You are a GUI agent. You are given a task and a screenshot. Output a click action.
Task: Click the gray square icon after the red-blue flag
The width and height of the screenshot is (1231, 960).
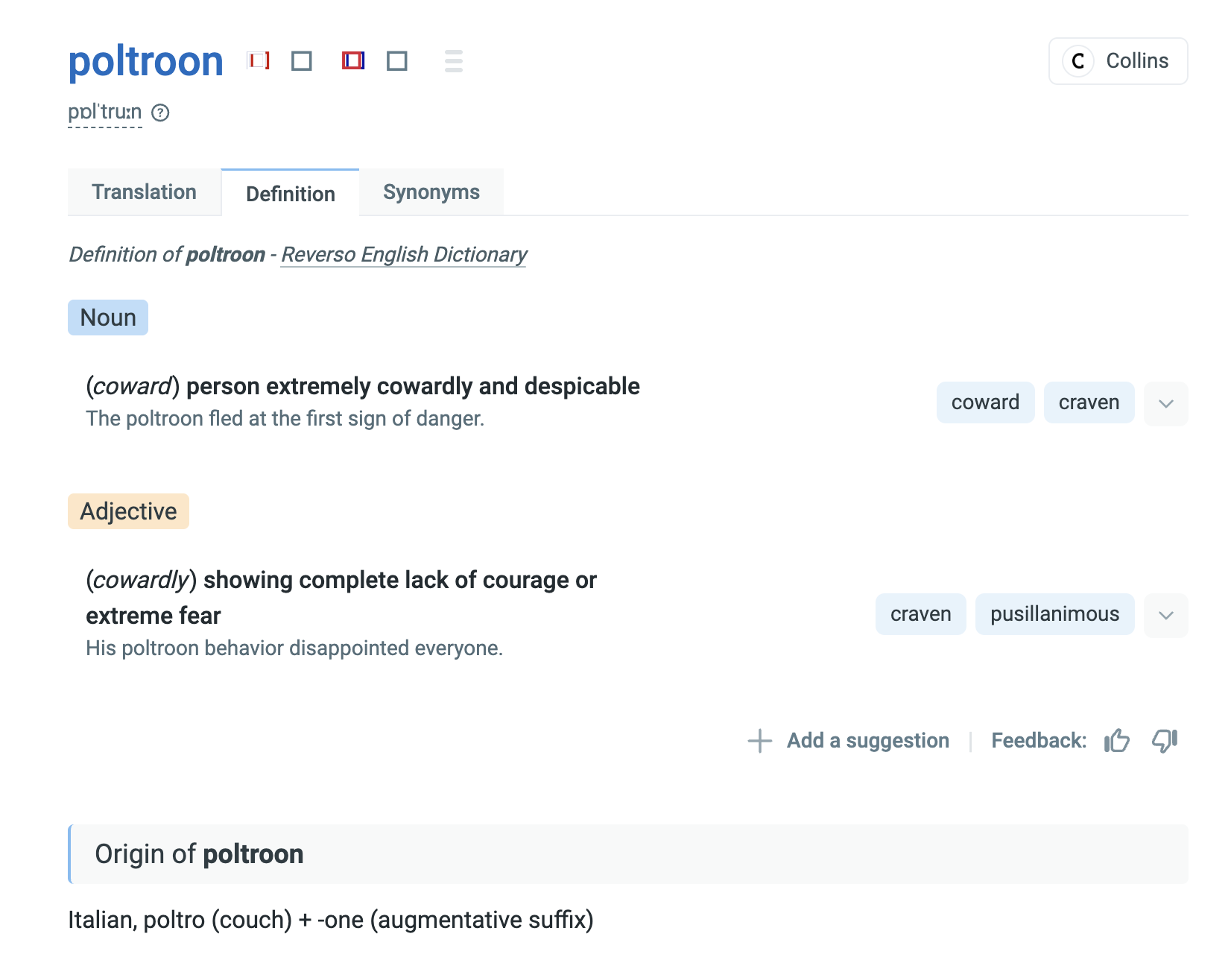[397, 60]
